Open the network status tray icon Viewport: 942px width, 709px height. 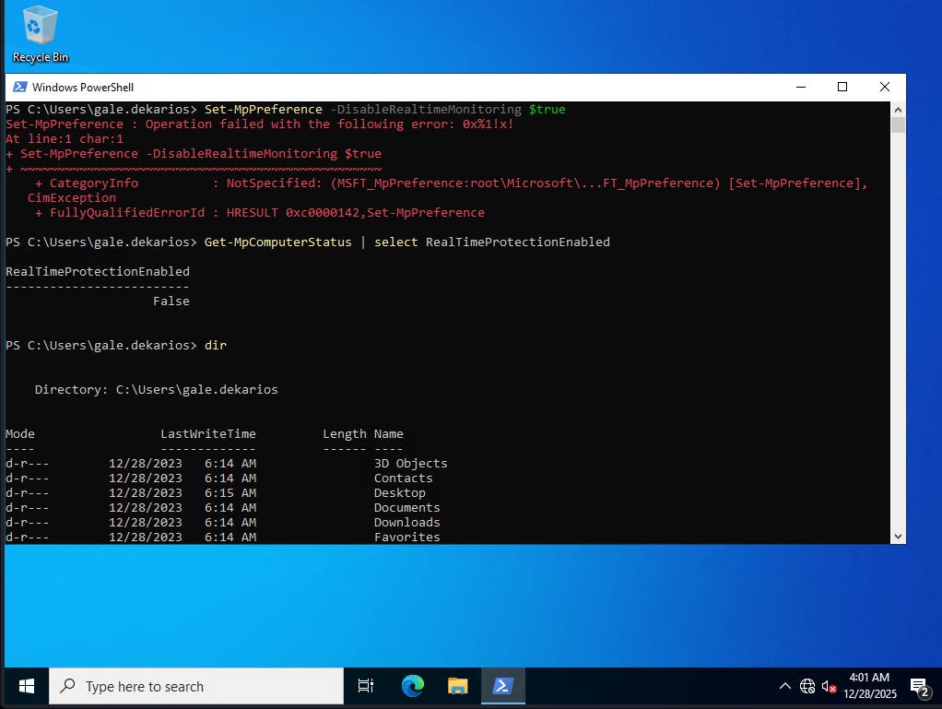click(807, 686)
